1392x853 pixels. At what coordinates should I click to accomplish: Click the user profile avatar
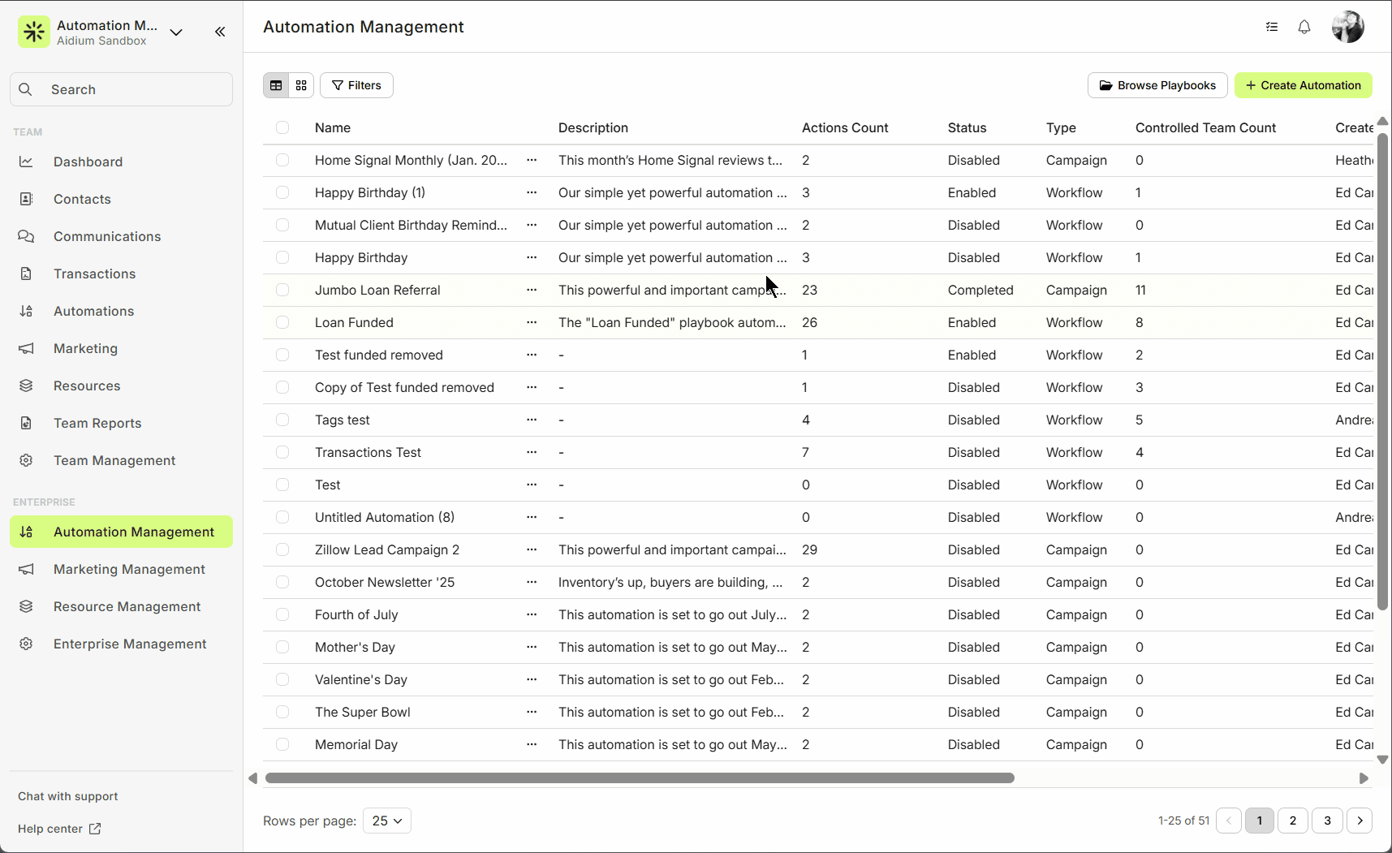click(x=1347, y=27)
